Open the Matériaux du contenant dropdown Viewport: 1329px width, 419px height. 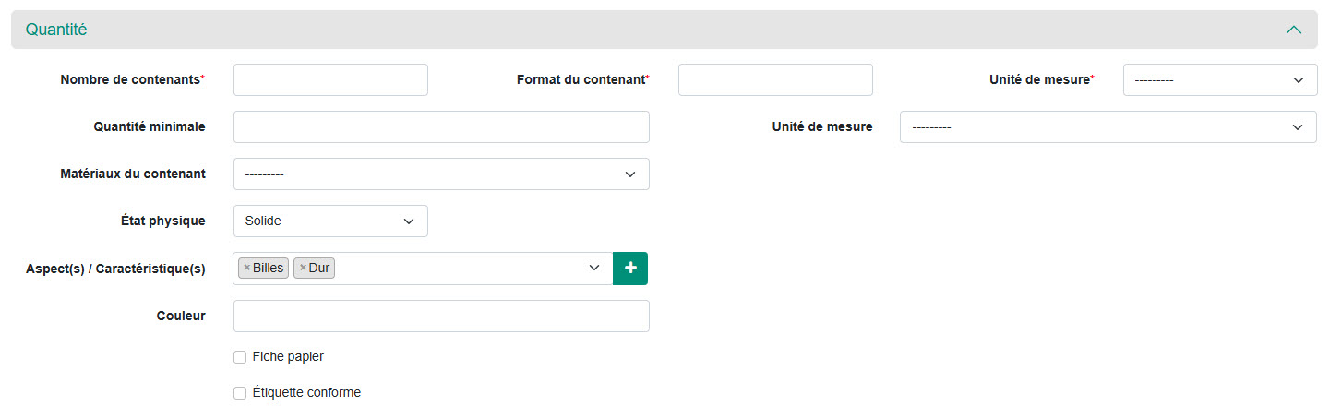[x=441, y=174]
